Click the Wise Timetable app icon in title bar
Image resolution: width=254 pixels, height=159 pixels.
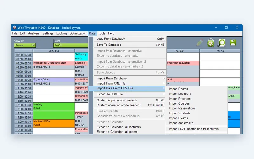15,28
